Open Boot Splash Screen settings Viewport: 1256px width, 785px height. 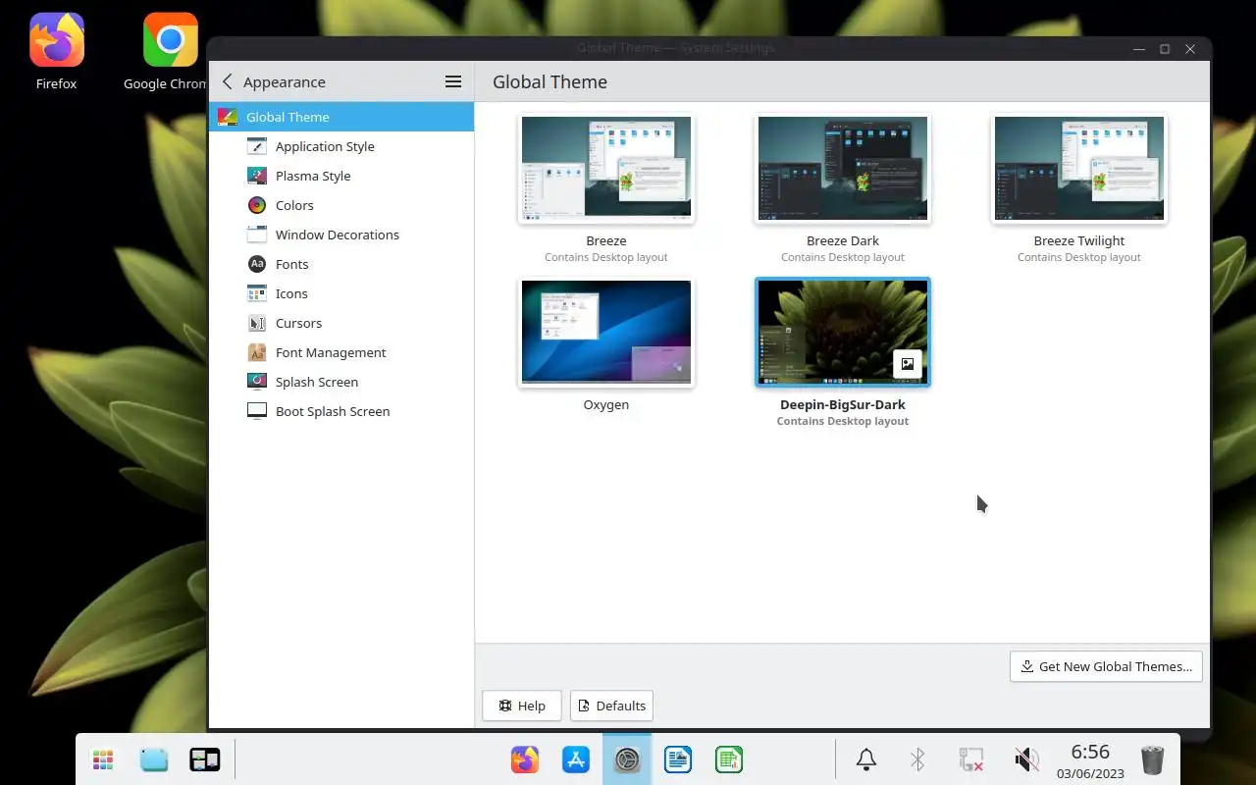341,411
